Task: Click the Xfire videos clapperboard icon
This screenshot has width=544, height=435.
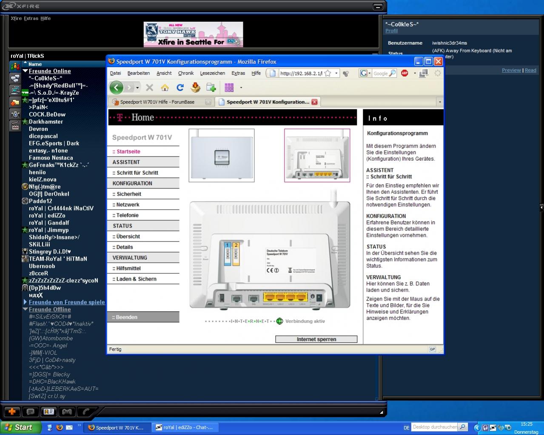Action: tap(15, 126)
